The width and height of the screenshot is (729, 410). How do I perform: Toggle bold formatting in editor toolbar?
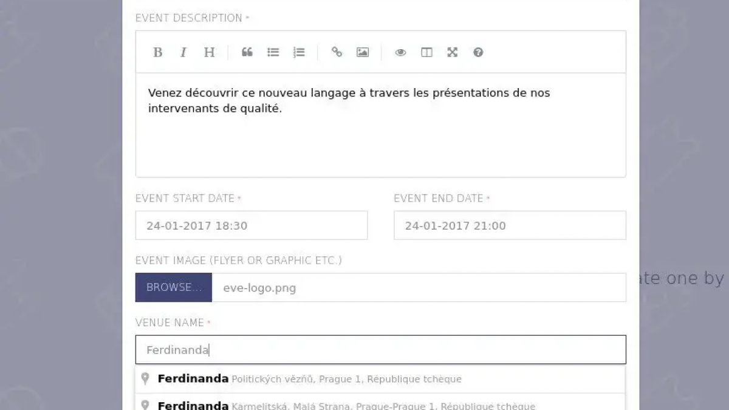(157, 52)
